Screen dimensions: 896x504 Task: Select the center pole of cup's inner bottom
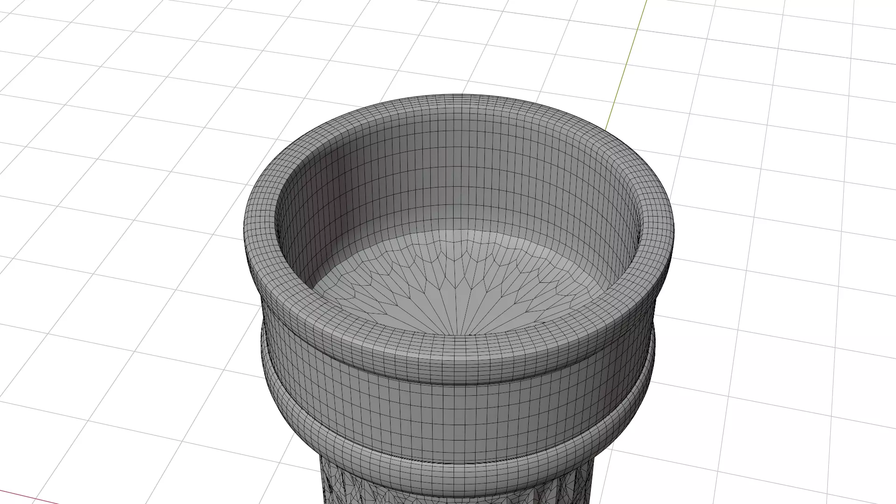[x=459, y=335]
